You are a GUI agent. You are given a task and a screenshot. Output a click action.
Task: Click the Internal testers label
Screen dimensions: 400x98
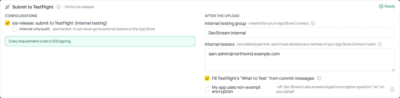click(219, 44)
